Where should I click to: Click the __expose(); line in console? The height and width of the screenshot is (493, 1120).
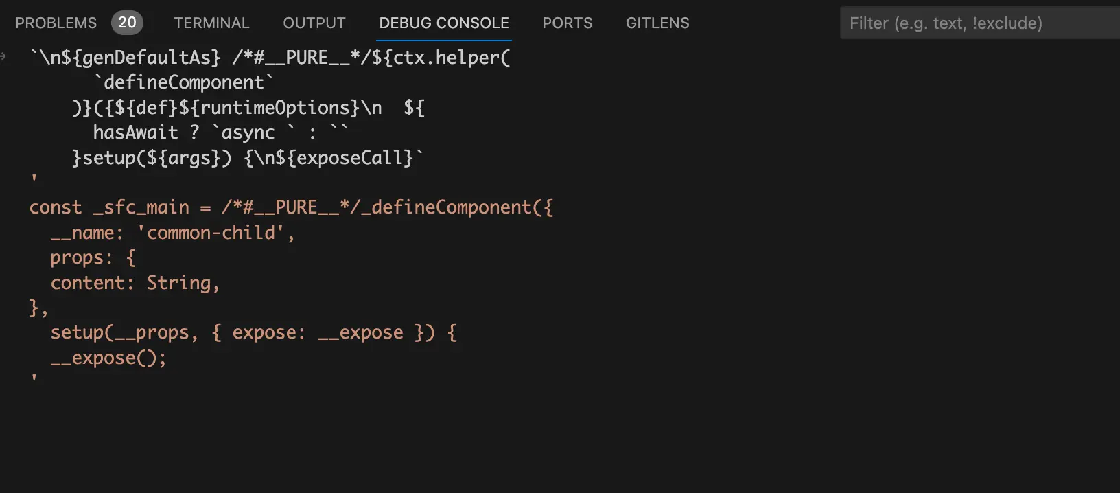click(108, 358)
